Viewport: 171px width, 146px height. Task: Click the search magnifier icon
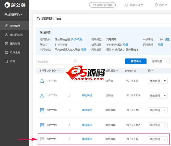click(x=75, y=62)
